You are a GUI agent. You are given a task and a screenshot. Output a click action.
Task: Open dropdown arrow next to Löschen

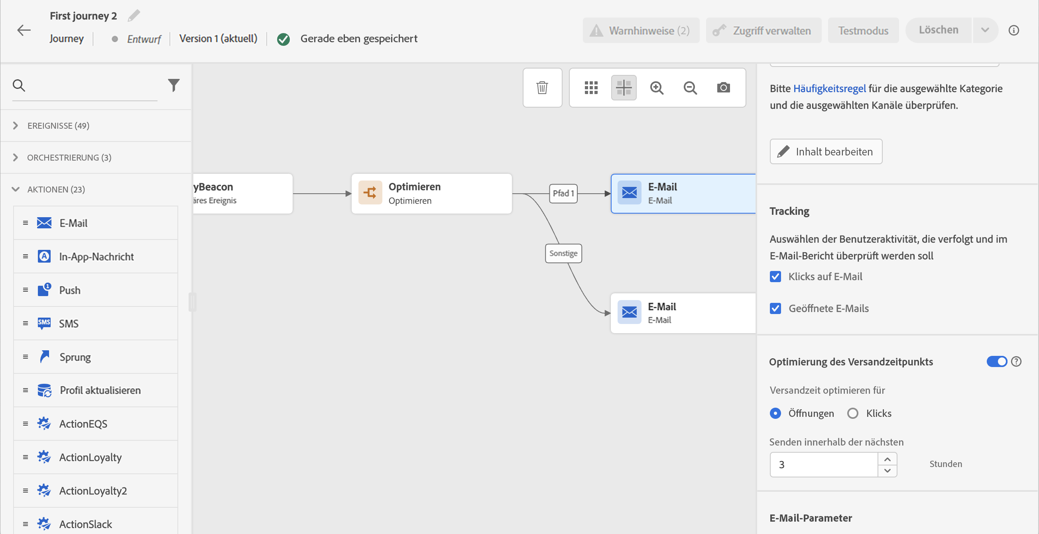click(985, 30)
